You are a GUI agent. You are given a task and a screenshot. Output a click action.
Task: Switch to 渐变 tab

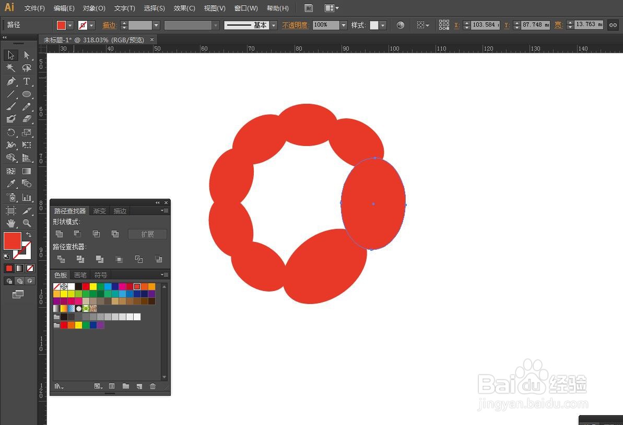pos(99,211)
